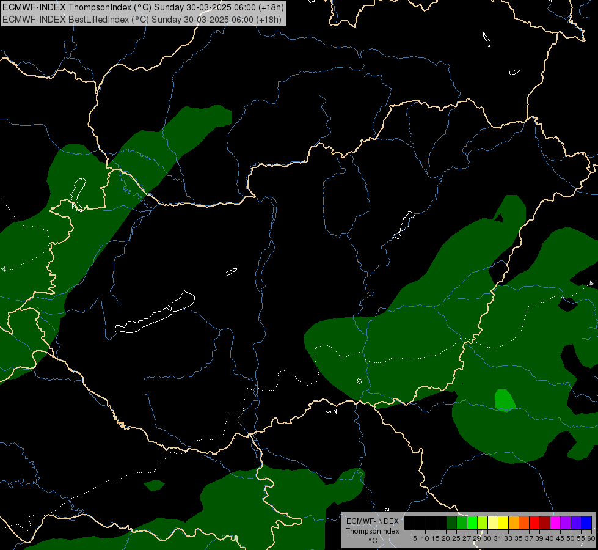Click the violet 50–55 legend swatch
598x550 pixels.
click(x=576, y=522)
